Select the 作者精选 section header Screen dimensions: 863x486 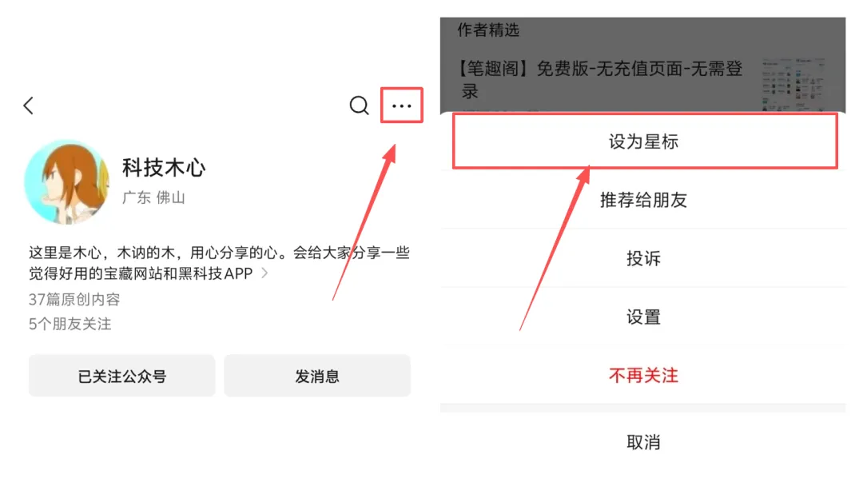pos(488,30)
